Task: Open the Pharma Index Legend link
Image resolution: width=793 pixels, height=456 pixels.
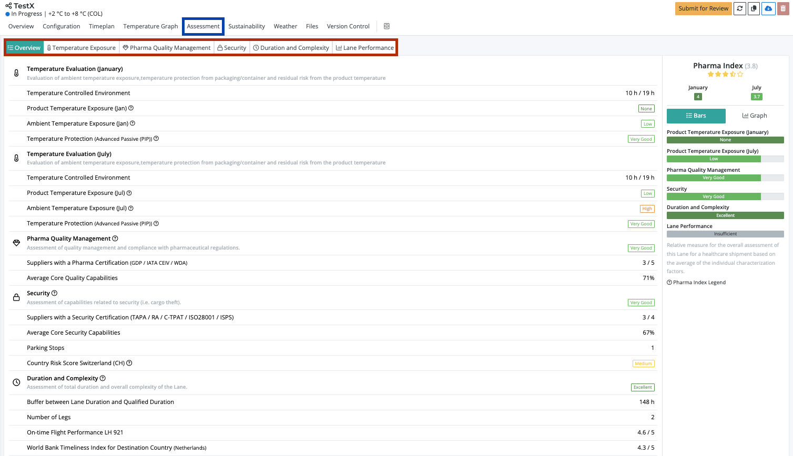Action: tap(696, 283)
